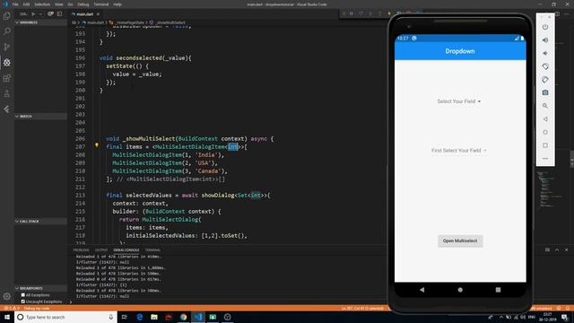
Task: Open the Flutter/Dart sidebar icon below test
Action: click(6, 109)
